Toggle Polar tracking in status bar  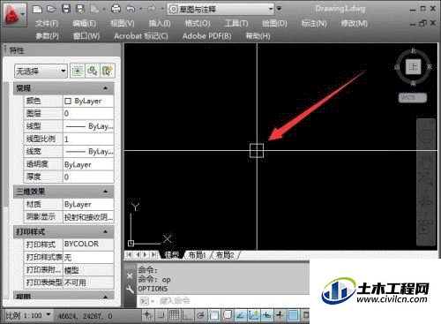[x=200, y=315]
